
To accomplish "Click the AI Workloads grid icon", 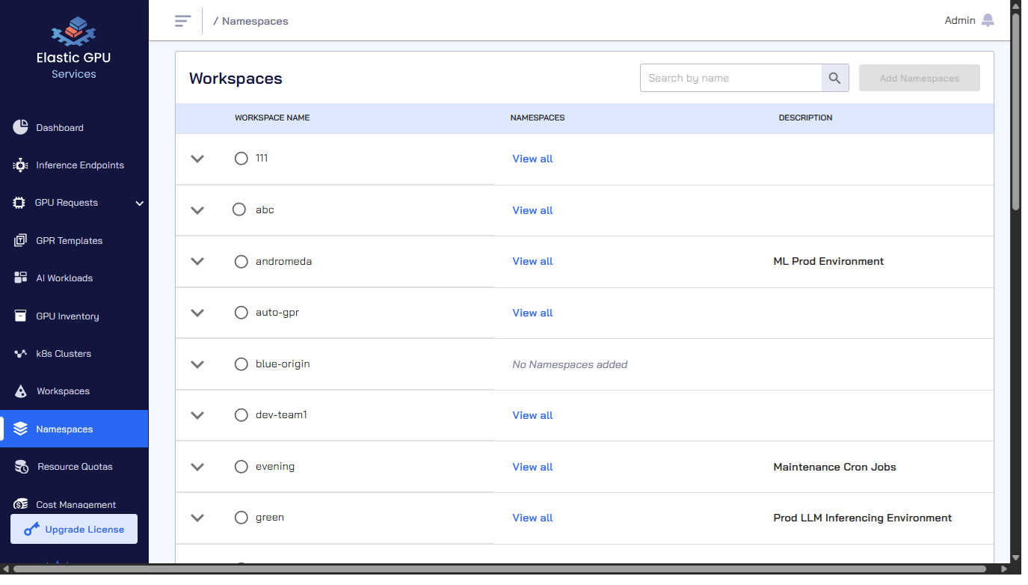I will pos(20,278).
